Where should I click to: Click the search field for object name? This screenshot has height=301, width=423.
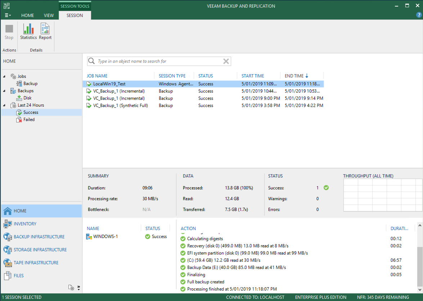[x=159, y=61]
